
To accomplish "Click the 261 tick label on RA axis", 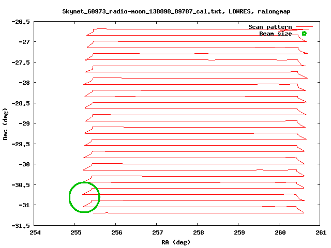I will pyautogui.click(x=321, y=233).
